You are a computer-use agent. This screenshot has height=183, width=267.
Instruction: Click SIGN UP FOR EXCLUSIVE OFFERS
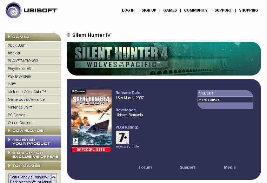click(33, 155)
